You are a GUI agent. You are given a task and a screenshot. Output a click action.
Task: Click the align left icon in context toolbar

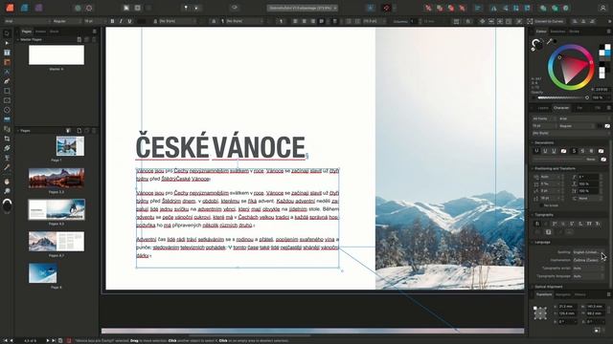point(295,21)
